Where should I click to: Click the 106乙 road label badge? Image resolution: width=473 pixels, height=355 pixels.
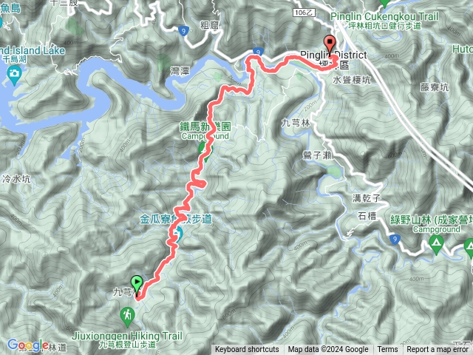point(304,13)
